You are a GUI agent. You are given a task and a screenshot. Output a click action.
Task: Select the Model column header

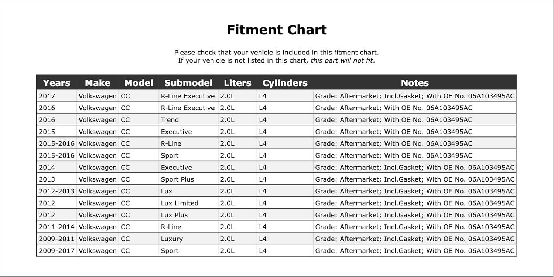[x=138, y=83]
